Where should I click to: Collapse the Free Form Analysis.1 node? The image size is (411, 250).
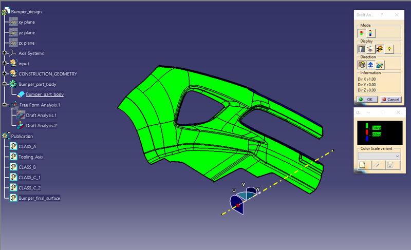click(x=5, y=105)
